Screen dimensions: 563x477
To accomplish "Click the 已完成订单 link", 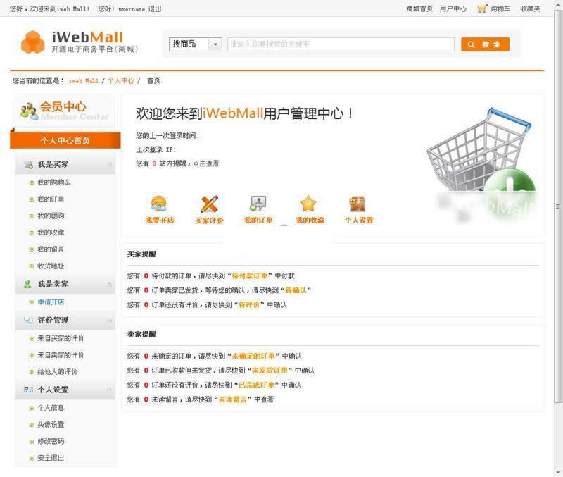I will click(256, 385).
